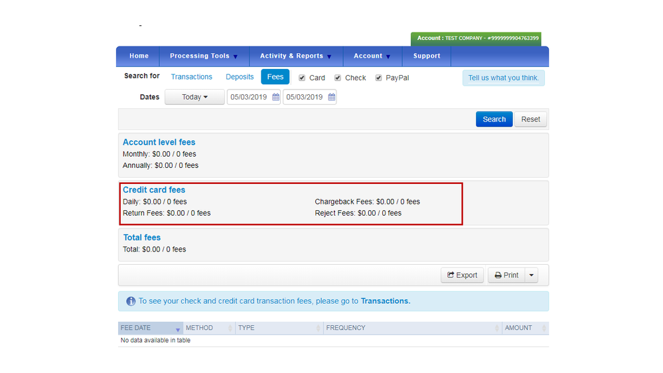Switch to the Transactions search tab
This screenshot has width=663, height=373.
click(x=192, y=76)
